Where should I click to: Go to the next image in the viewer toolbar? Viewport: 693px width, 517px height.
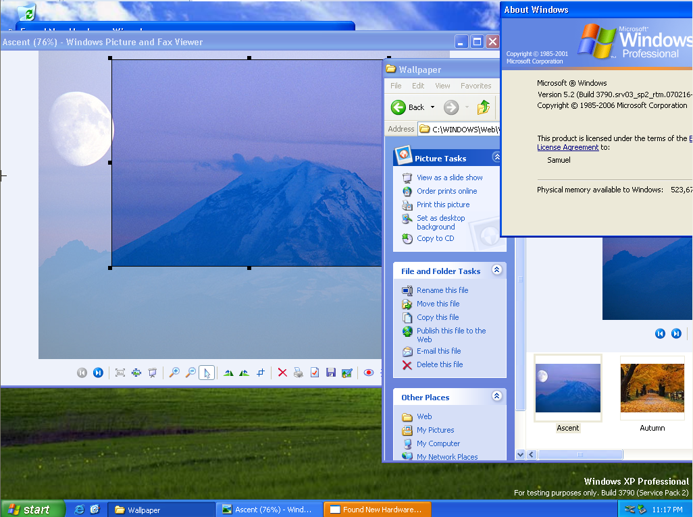click(98, 373)
